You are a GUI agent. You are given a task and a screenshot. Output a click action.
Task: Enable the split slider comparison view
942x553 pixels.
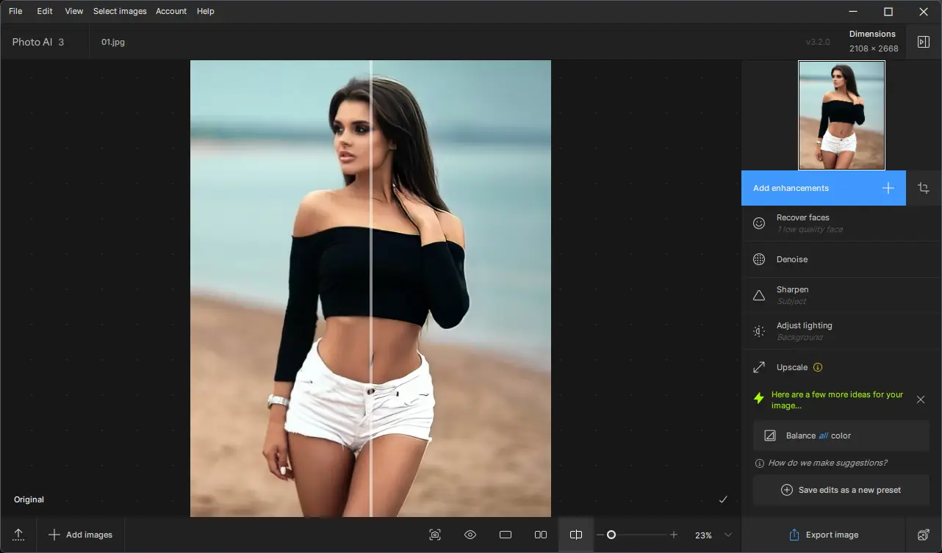pyautogui.click(x=576, y=535)
